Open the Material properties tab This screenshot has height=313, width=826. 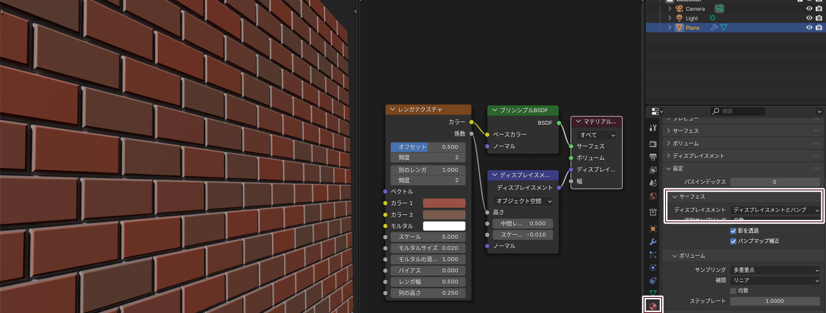click(653, 306)
